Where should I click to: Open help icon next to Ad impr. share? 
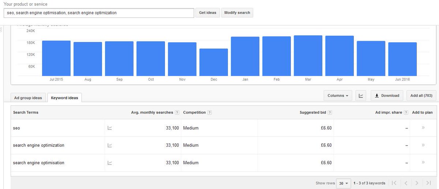(x=406, y=113)
